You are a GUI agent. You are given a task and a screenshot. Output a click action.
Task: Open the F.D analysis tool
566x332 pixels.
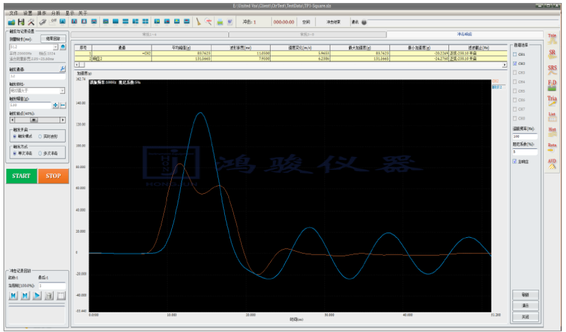coord(552,86)
